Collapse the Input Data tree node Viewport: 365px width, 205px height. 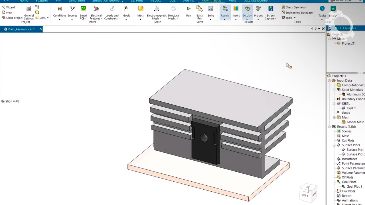pyautogui.click(x=329, y=81)
